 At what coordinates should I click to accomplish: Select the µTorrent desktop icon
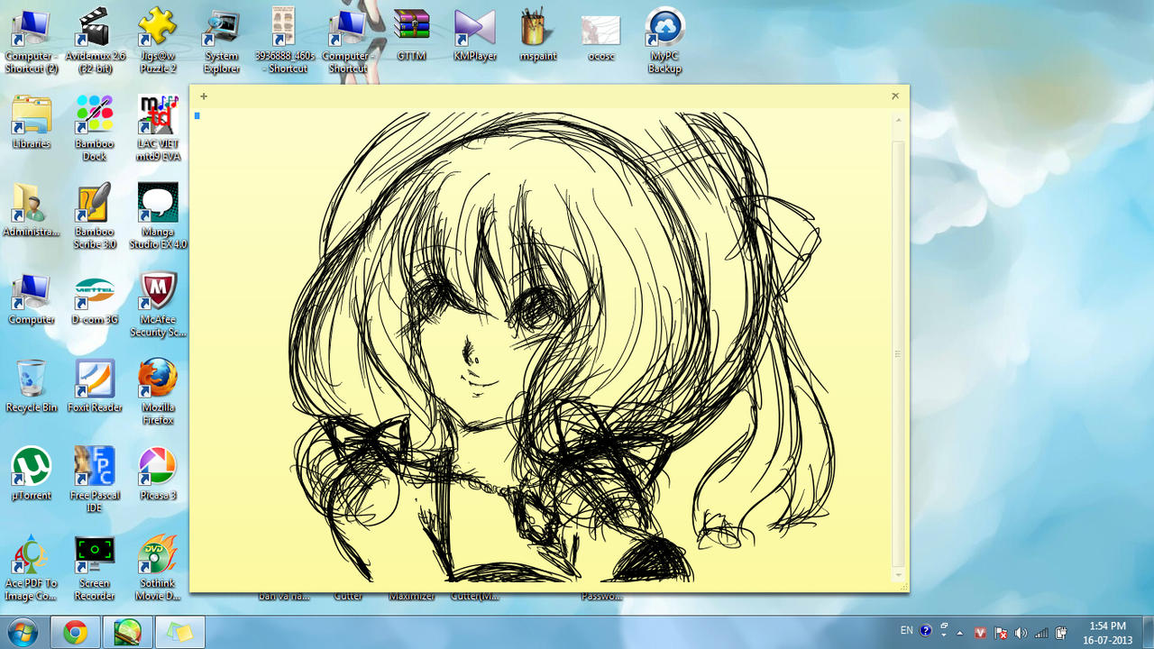pyautogui.click(x=32, y=473)
